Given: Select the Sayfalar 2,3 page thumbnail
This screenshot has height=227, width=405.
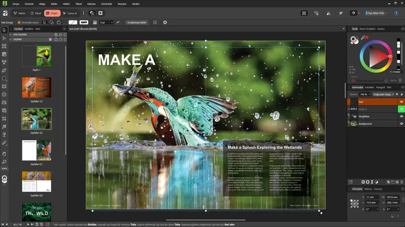Looking at the screenshot, I should click(x=36, y=88).
